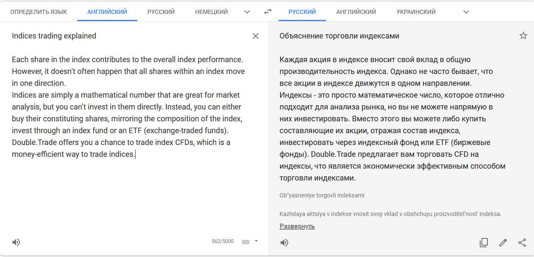Screen dimensions: 534x257
Task: Open the input tools dropdown arrow
Action: [256, 241]
